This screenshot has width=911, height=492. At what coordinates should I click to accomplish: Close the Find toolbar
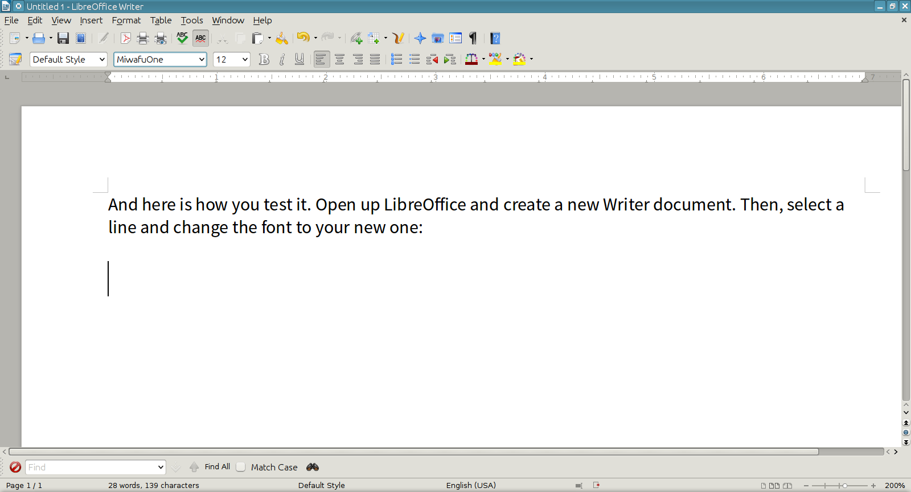coord(15,467)
